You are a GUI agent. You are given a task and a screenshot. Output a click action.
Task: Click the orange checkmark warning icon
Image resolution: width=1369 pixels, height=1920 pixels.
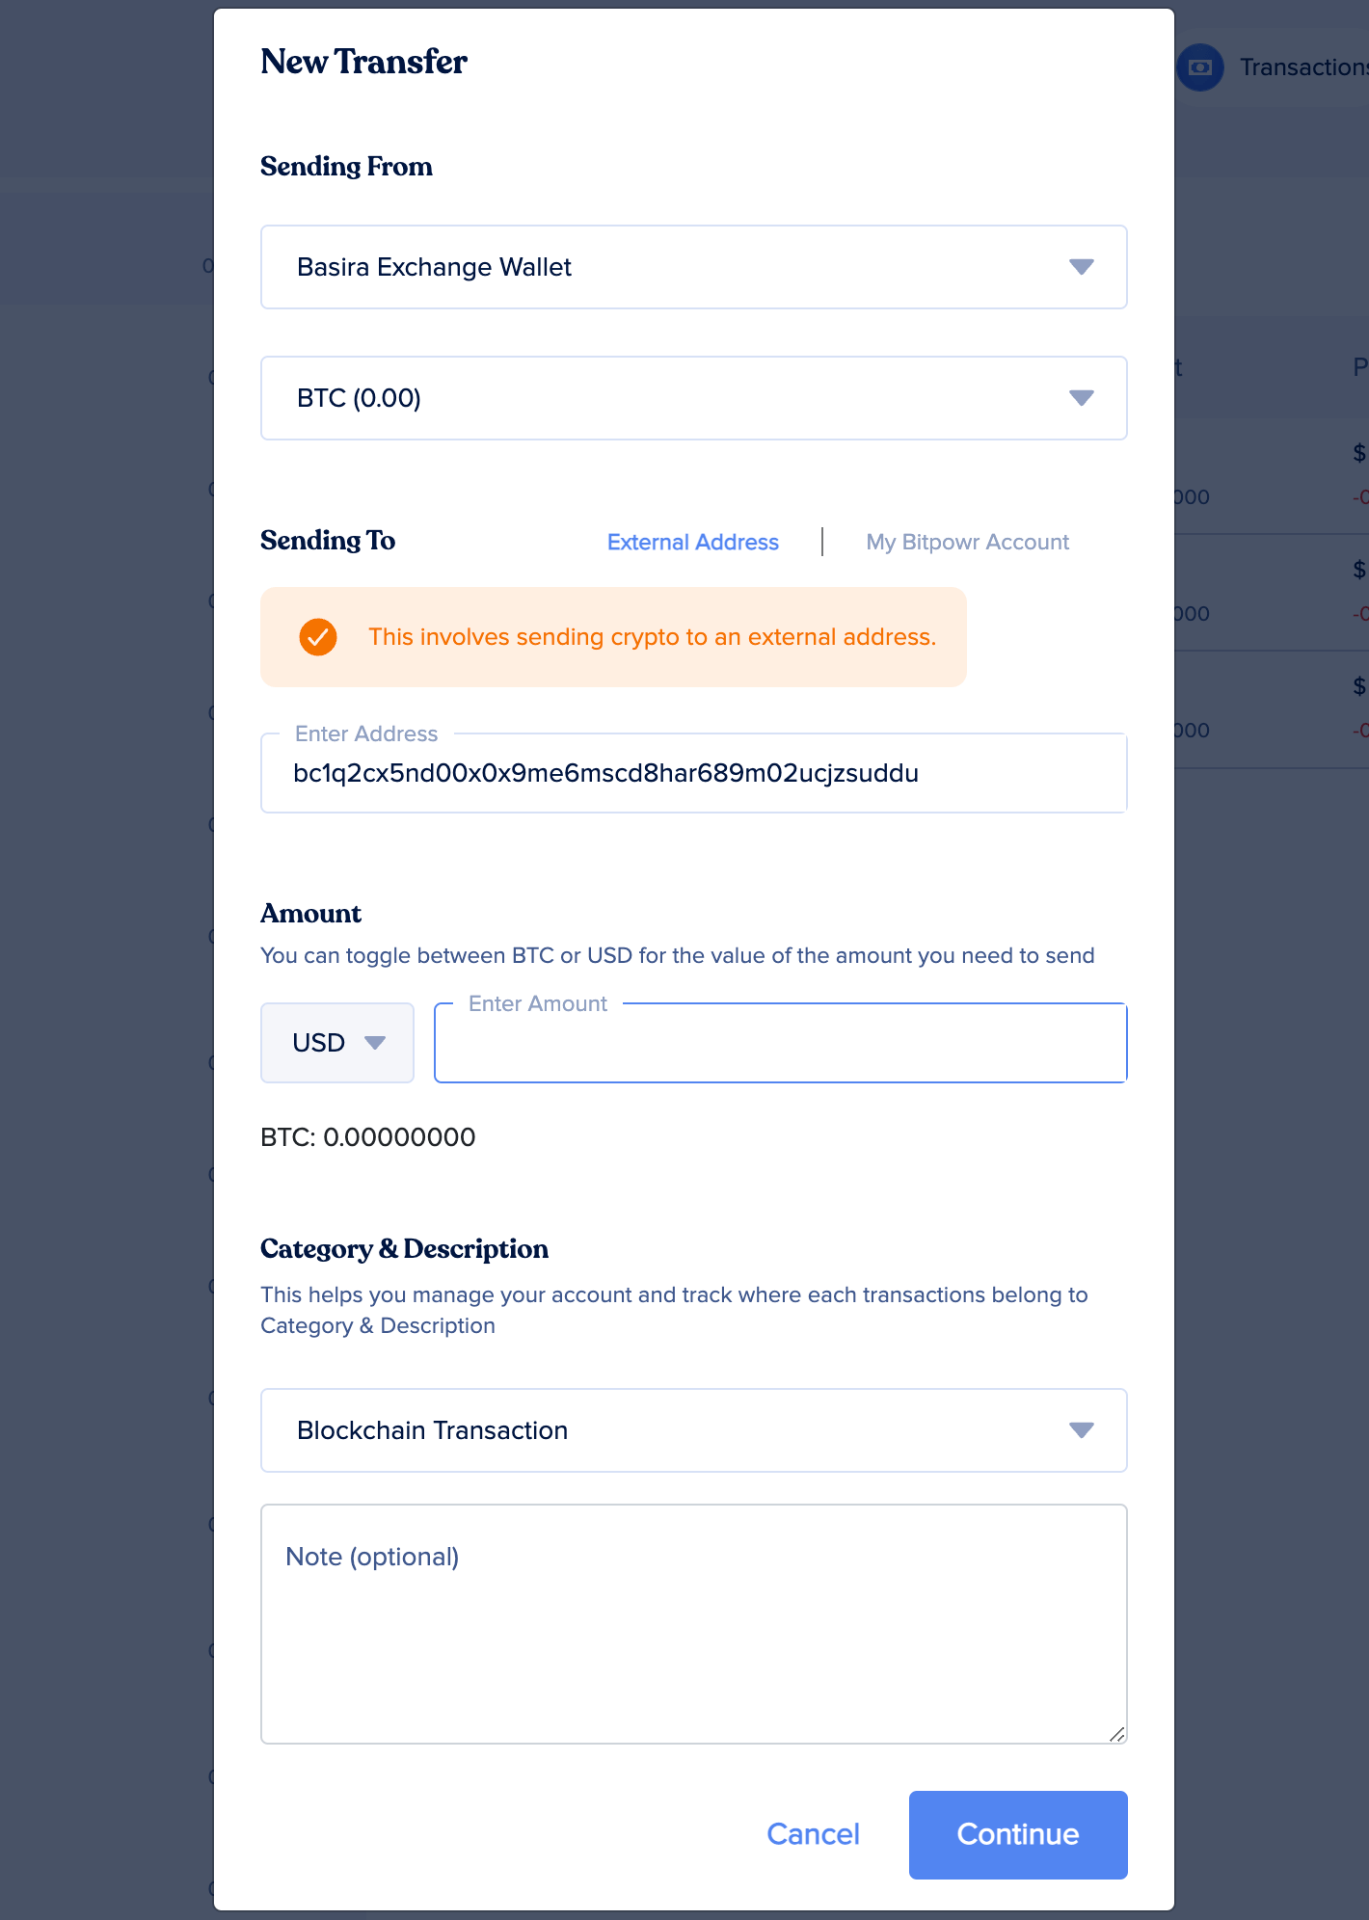pos(318,637)
